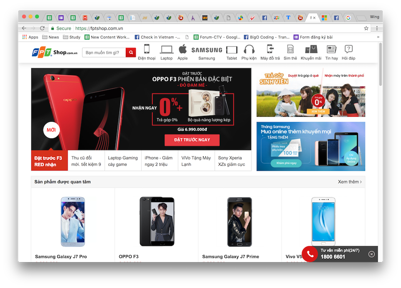
Task: Open the Apps bookmarks shortcut
Action: [x=30, y=37]
